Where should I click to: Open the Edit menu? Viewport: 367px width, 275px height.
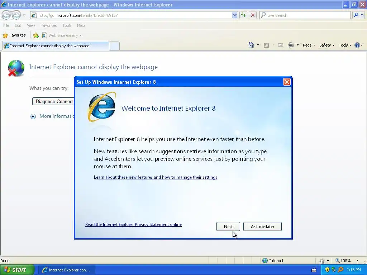[18, 25]
